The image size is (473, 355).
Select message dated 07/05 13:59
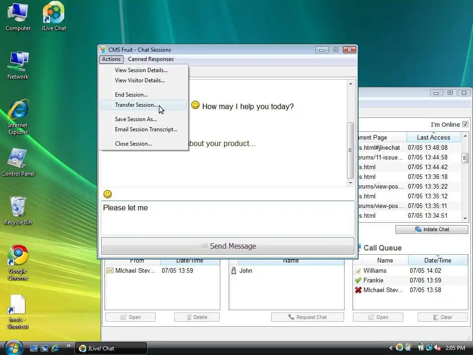click(x=162, y=270)
